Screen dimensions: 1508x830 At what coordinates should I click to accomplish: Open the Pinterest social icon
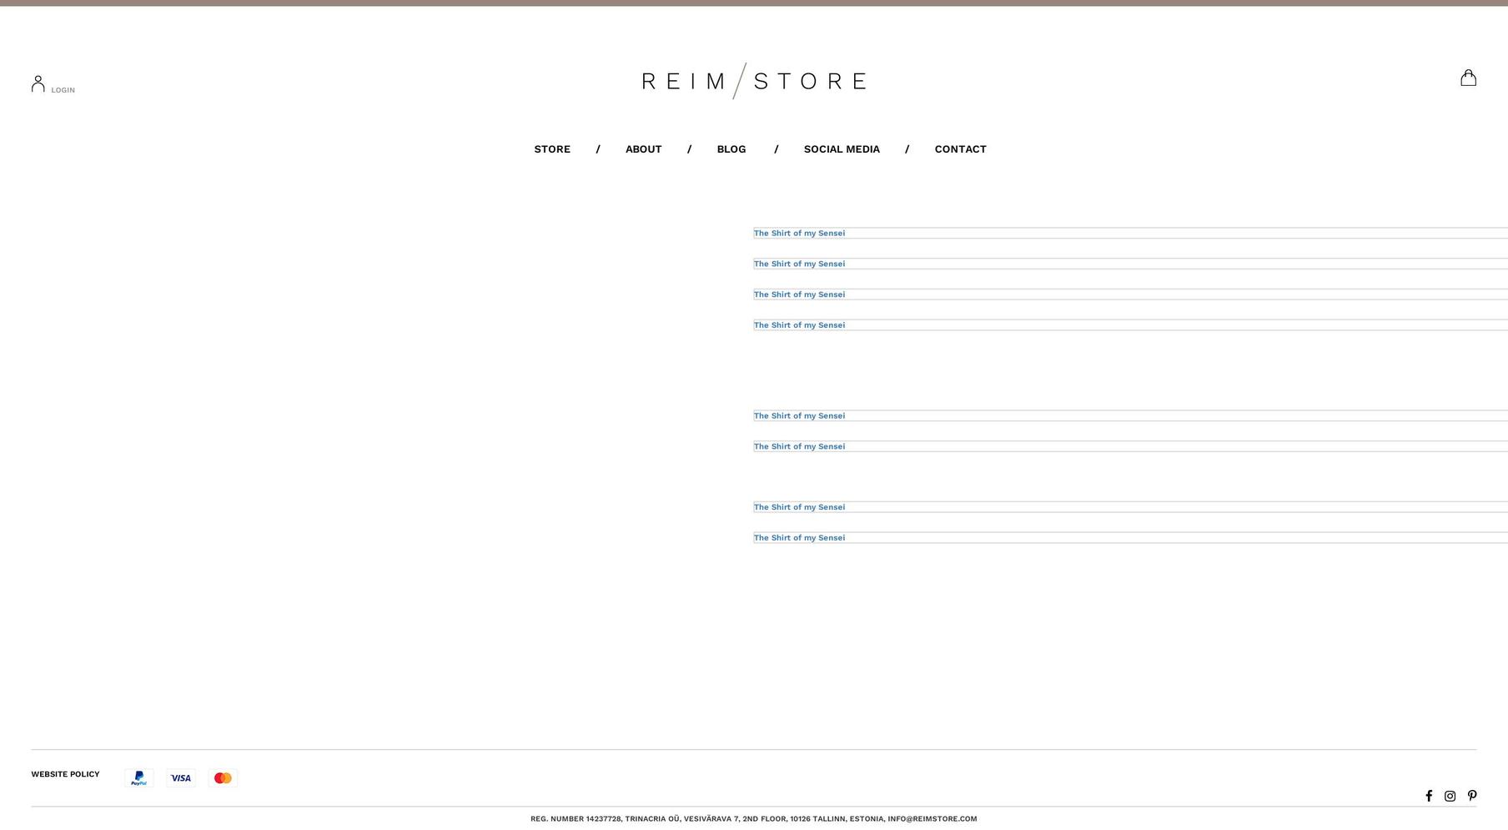click(1472, 796)
